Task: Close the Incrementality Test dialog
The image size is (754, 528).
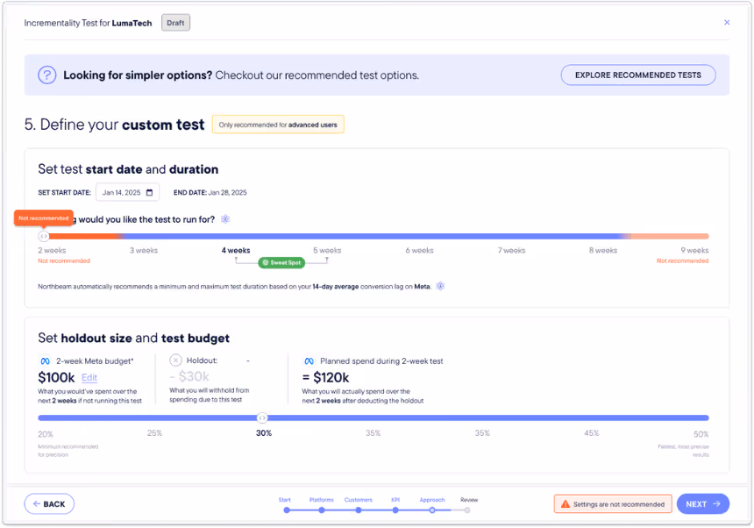Action: point(727,22)
